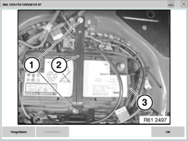
Task: Click the plus sign on the battery label
Action: (49, 62)
